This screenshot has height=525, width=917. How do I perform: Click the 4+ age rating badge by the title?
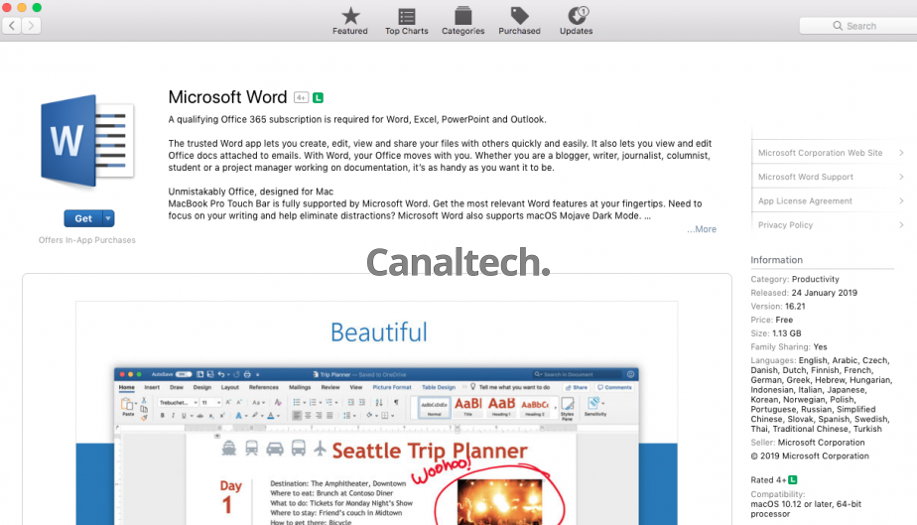(301, 97)
